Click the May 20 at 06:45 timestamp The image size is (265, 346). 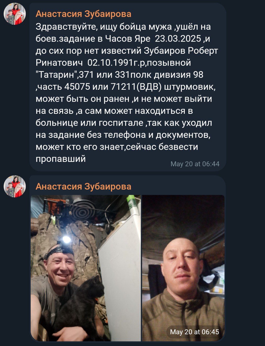[195, 332]
